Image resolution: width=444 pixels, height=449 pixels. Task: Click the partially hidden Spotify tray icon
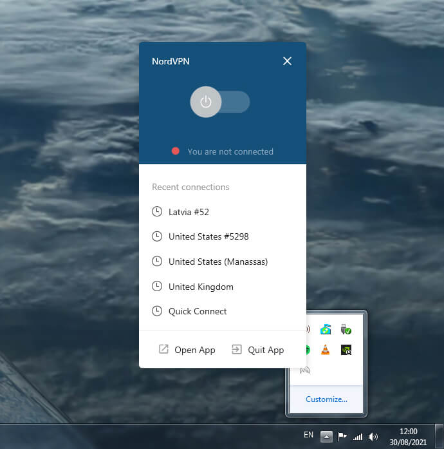pyautogui.click(x=308, y=350)
